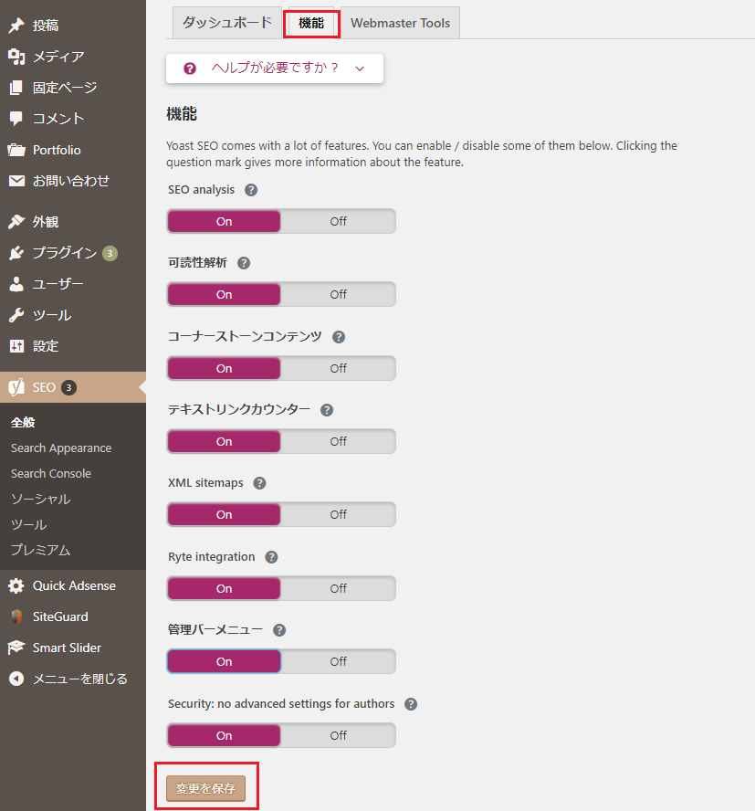Click the envelope icon beside お問い合わせ
Viewport: 755px width, 811px height.
pyautogui.click(x=16, y=181)
